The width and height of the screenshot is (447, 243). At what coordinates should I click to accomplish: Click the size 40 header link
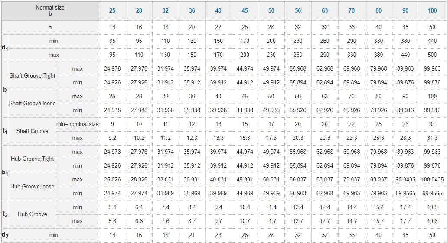[x=218, y=10]
